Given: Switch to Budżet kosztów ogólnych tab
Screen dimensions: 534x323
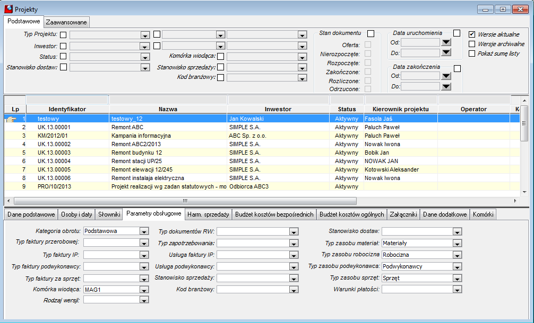Looking at the screenshot, I should point(352,214).
